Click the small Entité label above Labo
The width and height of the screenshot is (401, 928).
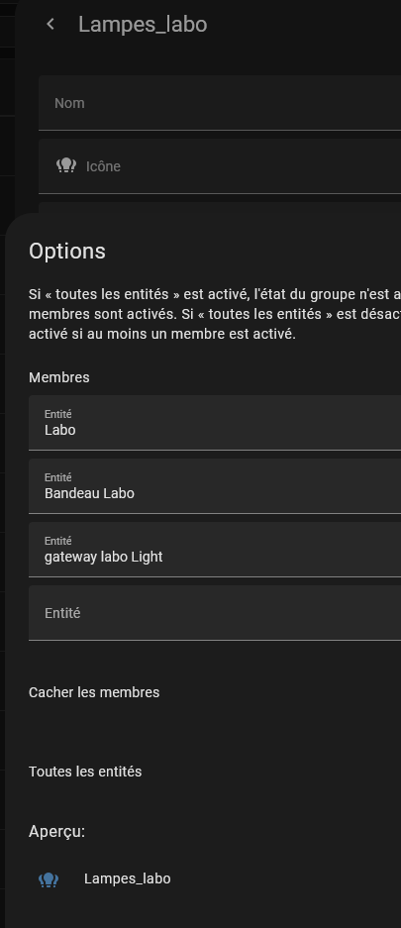coord(58,414)
